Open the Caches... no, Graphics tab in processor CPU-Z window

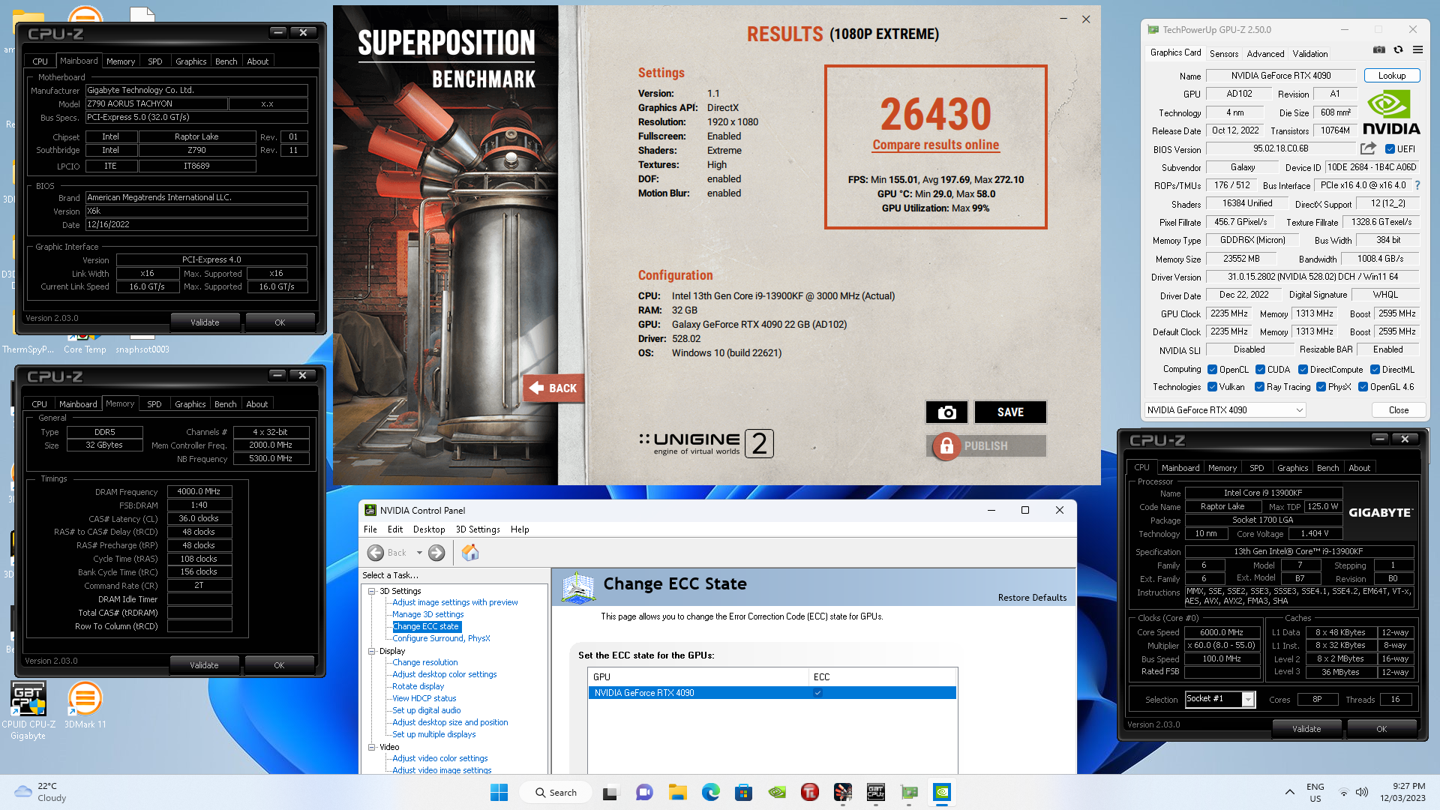[x=1292, y=468]
